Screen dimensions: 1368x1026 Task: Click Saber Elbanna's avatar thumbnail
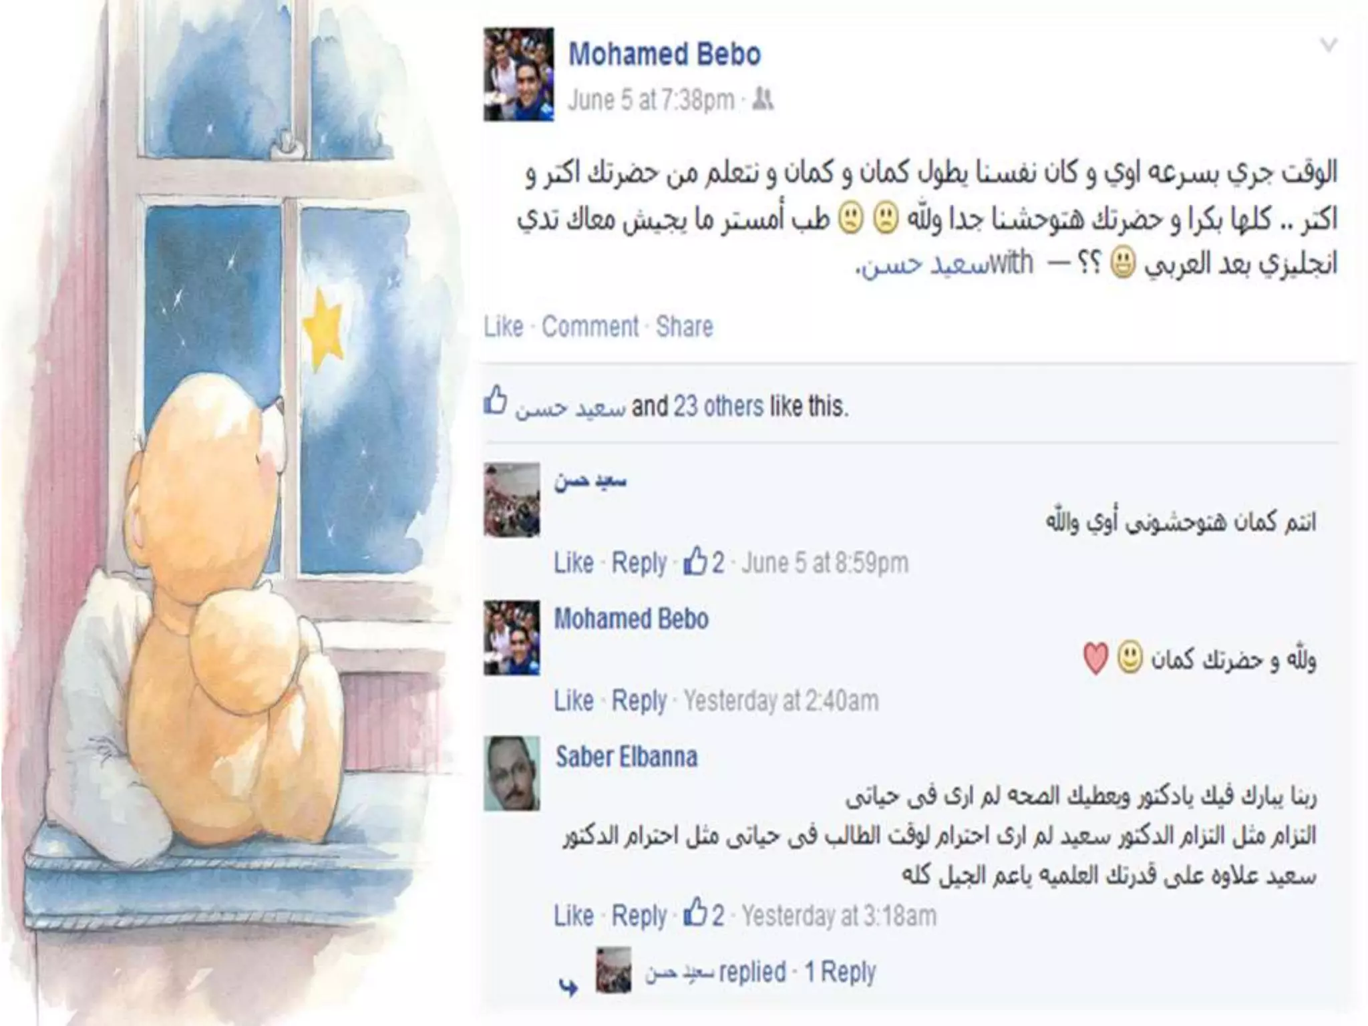pyautogui.click(x=512, y=774)
